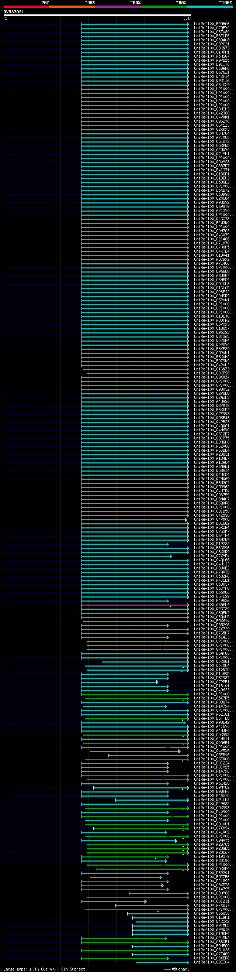
Task: Select label UniRef100_P19379
Action: click(x=212, y=857)
